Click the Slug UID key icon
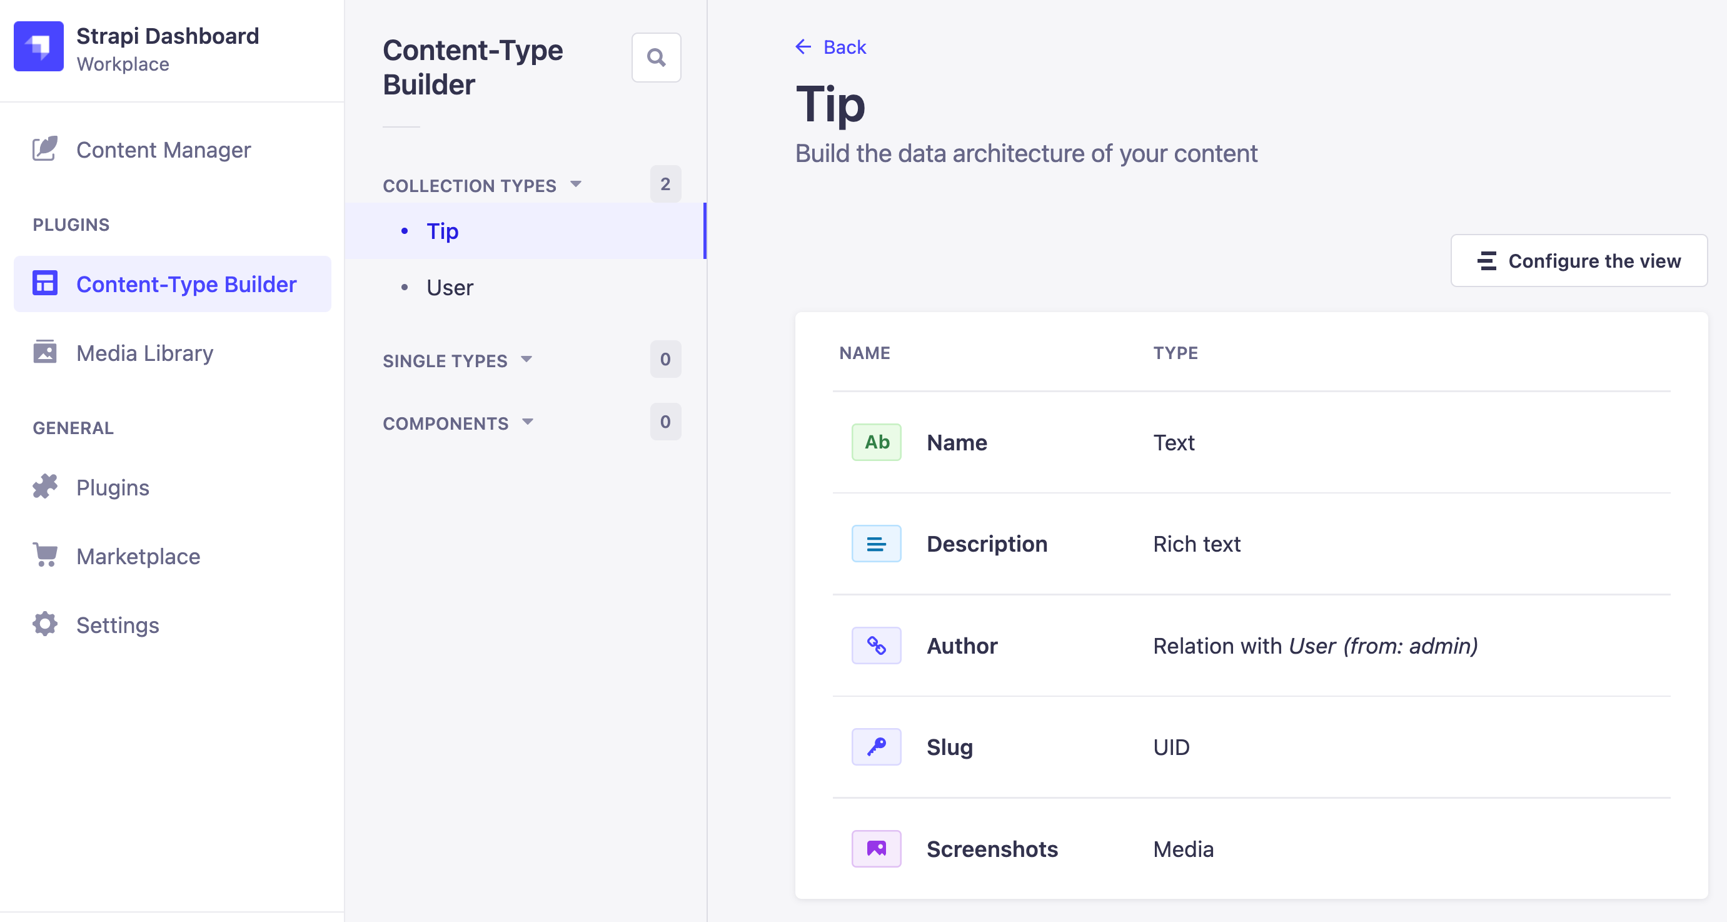This screenshot has width=1727, height=922. [875, 747]
